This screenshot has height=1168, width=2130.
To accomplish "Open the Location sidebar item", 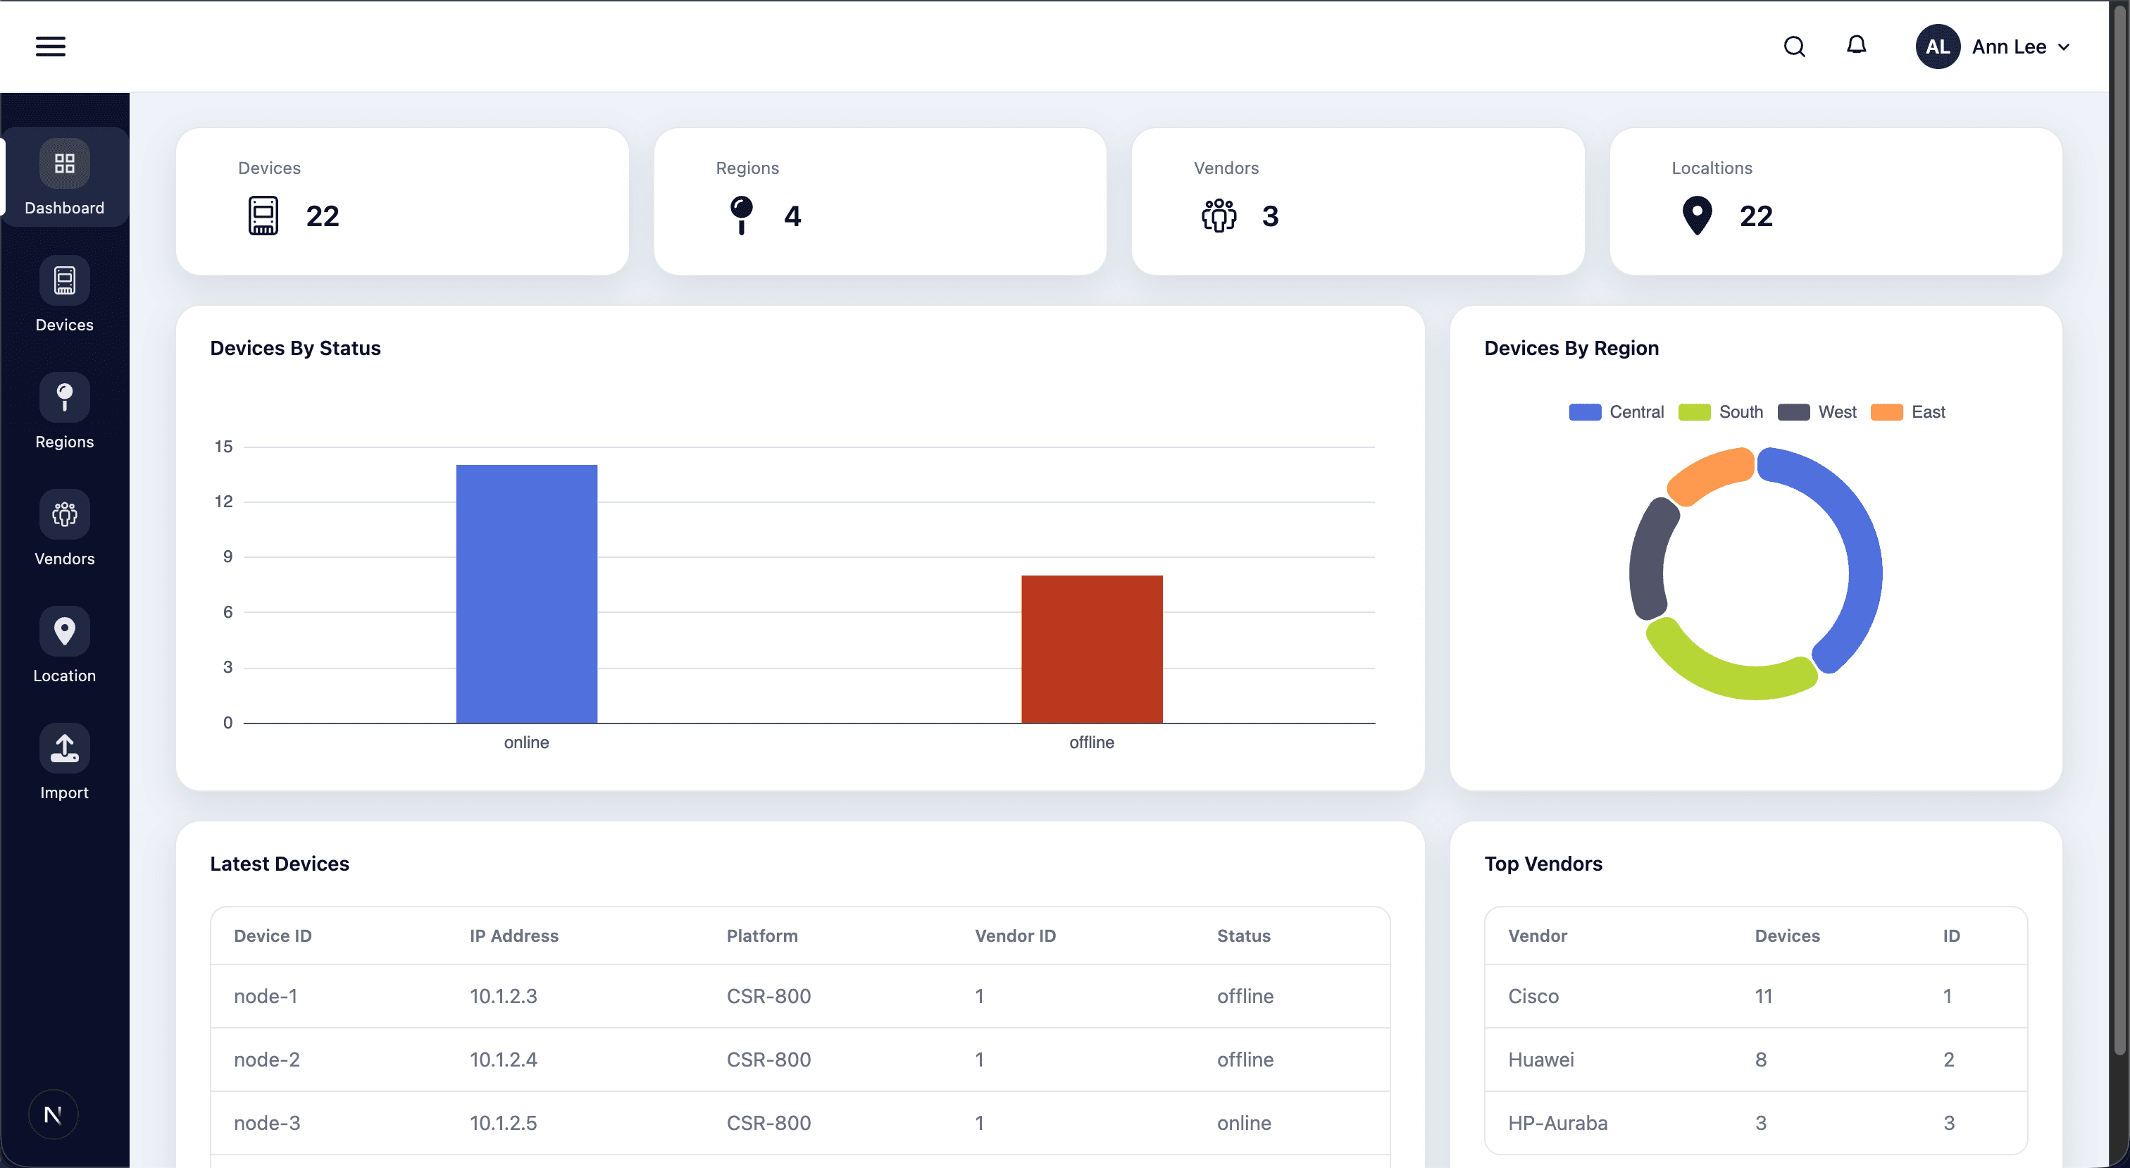I will point(65,647).
